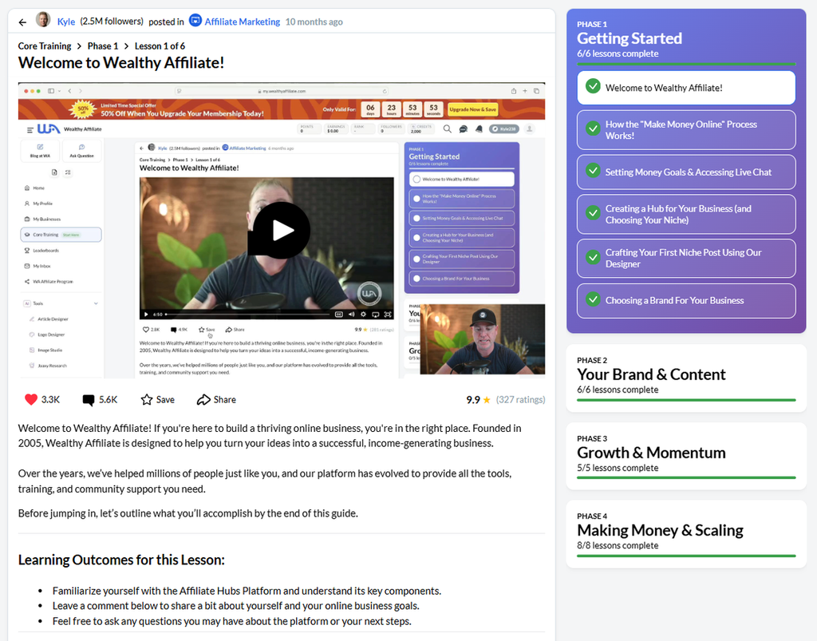Like the lesson with the heart icon
This screenshot has height=641, width=817.
31,400
